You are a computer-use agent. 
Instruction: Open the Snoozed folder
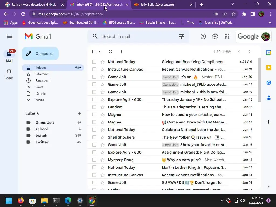53,81
